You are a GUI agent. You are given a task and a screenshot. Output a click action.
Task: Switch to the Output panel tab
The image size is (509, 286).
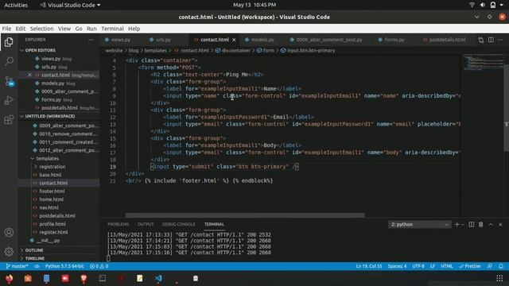pos(146,224)
